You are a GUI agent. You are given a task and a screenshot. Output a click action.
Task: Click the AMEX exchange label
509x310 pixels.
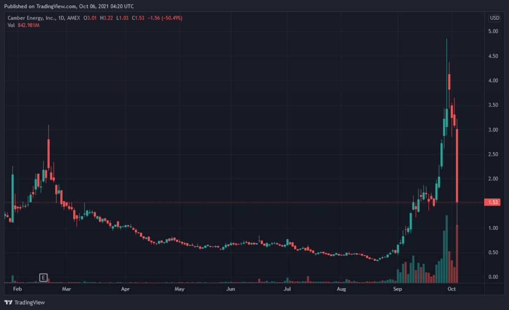click(74, 18)
